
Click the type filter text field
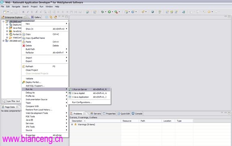pyautogui.click(x=14, y=101)
